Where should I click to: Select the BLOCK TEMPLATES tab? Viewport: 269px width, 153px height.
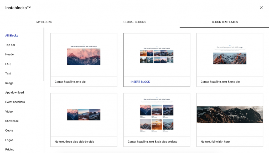(x=225, y=22)
